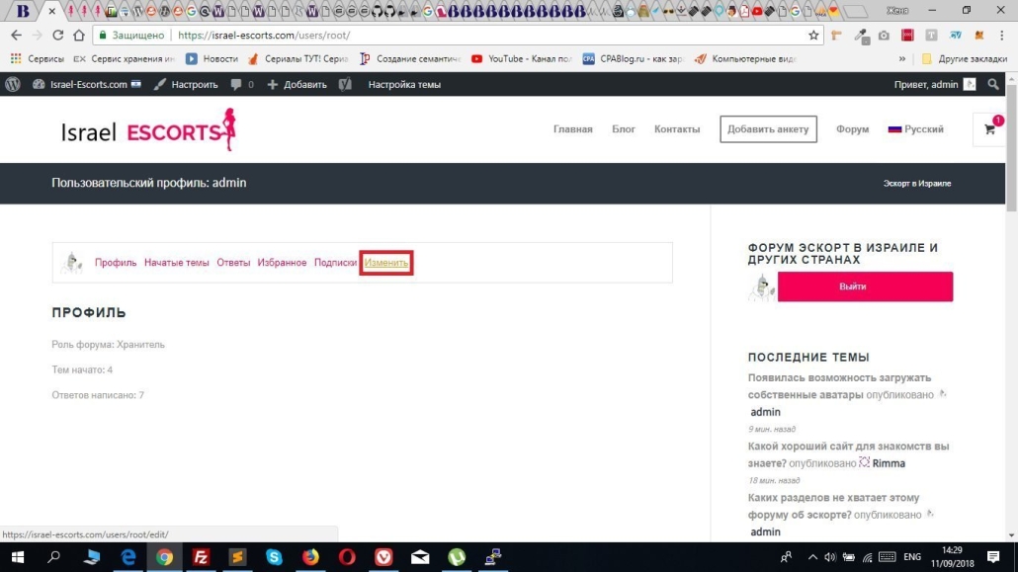Click the comments bubble icon in admin bar
Screen dimensions: 1018x572
236,84
